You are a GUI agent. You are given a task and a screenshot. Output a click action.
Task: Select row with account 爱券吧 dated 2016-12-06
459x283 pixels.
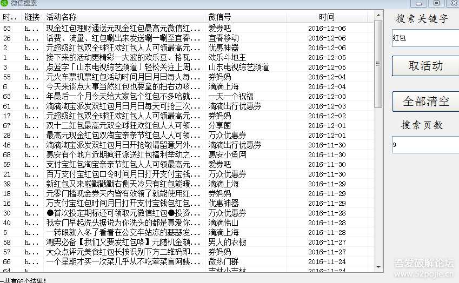[x=188, y=29]
